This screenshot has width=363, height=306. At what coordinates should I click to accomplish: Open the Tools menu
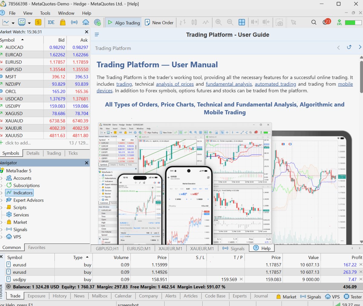[x=45, y=13]
